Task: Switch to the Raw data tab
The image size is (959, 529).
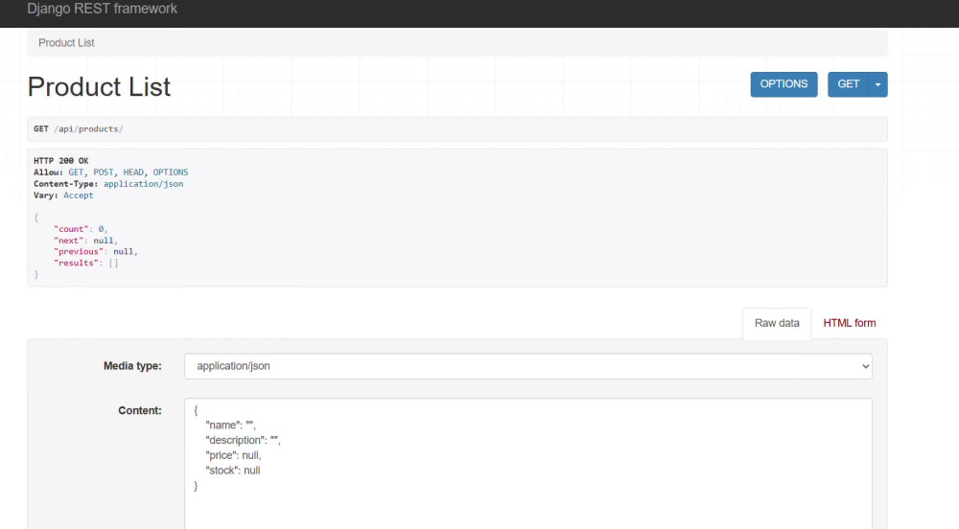Action: click(x=777, y=323)
